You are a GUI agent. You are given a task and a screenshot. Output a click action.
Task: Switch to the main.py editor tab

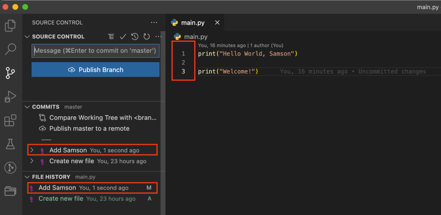tap(193, 22)
